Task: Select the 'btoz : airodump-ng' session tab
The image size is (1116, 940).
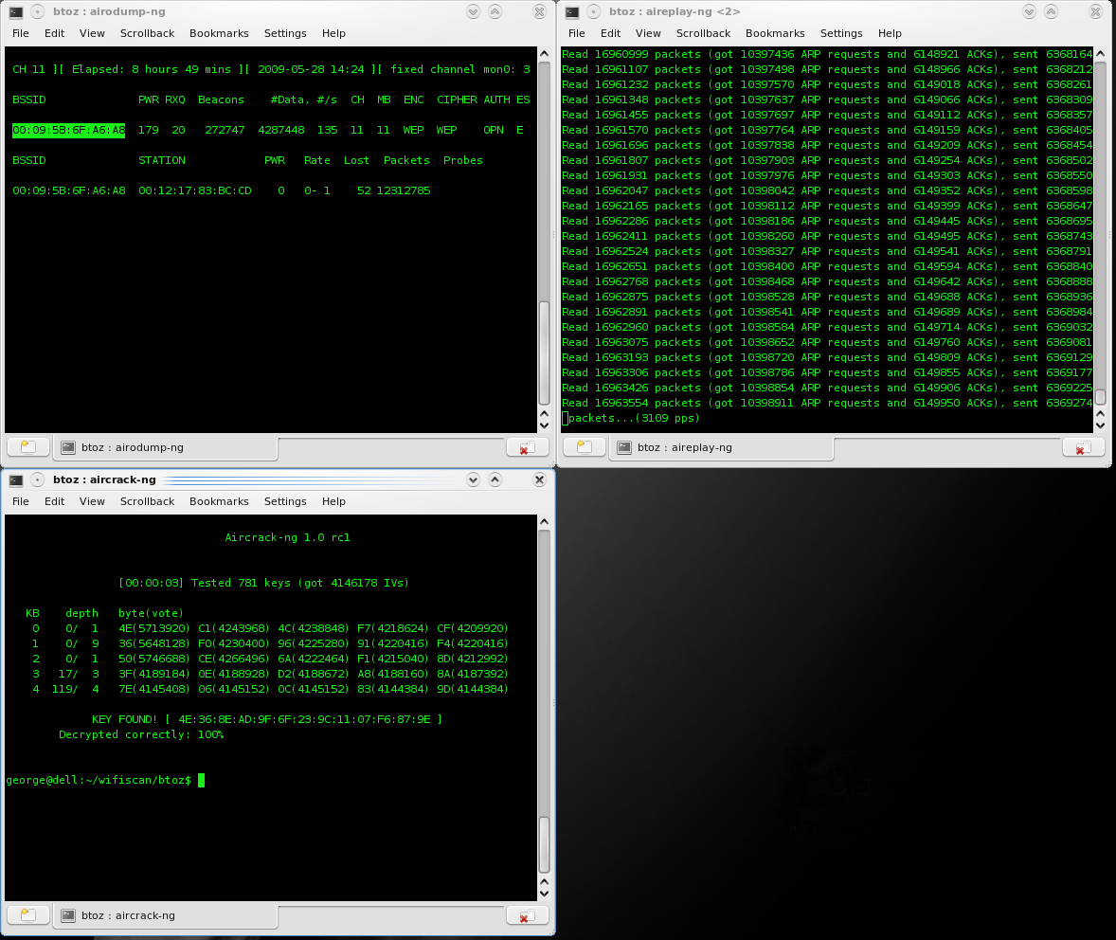Action: (x=165, y=448)
